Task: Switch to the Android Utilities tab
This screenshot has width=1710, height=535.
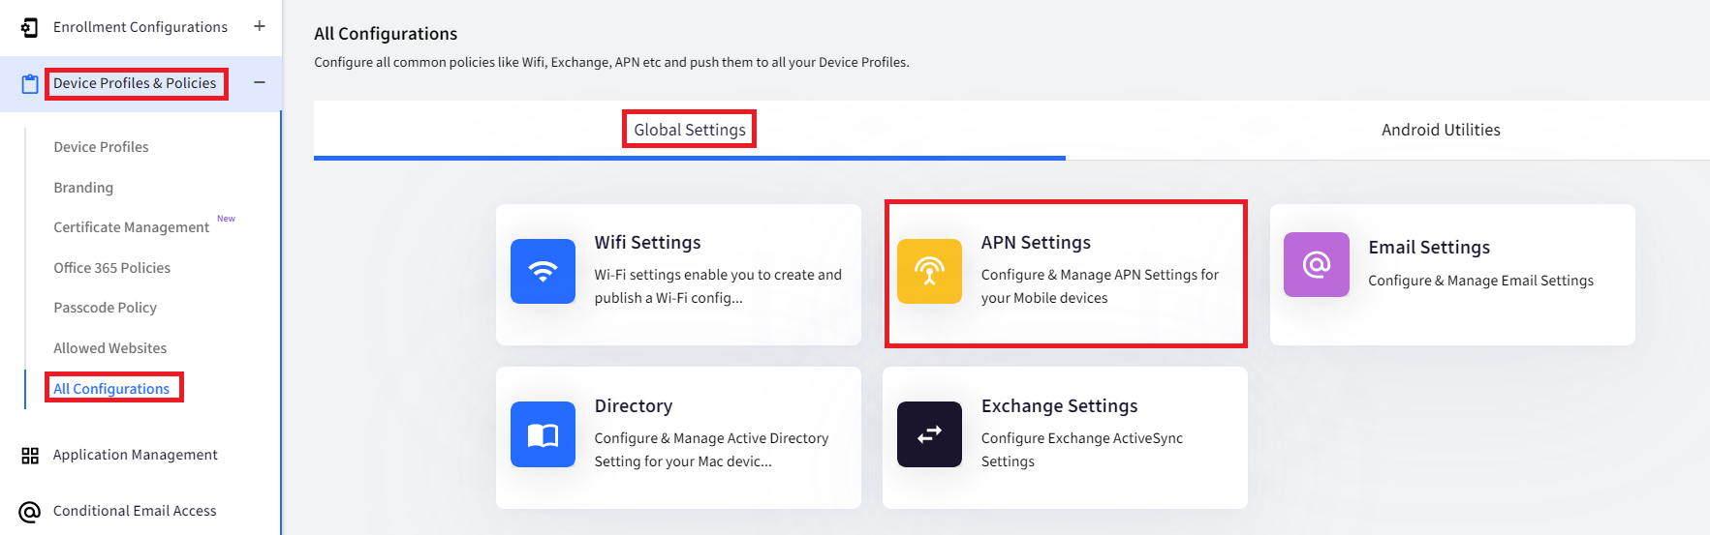Action: point(1441,130)
